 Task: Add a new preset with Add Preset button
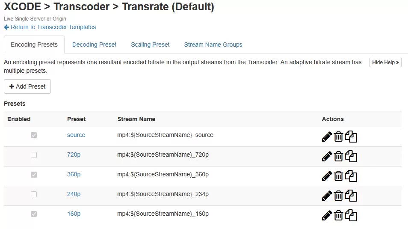click(x=27, y=86)
